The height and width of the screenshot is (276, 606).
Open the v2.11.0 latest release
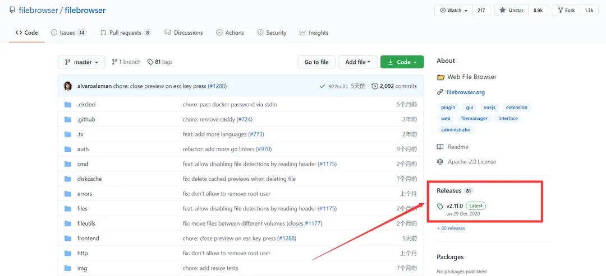coord(454,206)
